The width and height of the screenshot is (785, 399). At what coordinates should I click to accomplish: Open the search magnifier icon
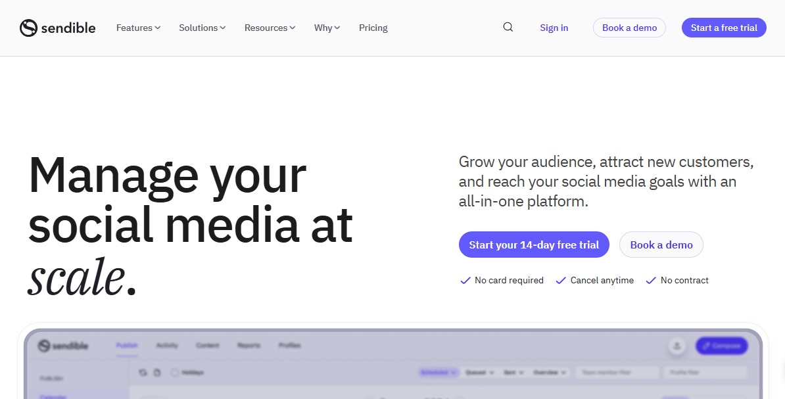click(x=508, y=27)
